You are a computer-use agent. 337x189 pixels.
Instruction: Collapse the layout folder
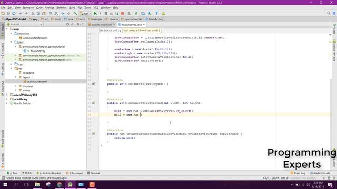coord(15,77)
